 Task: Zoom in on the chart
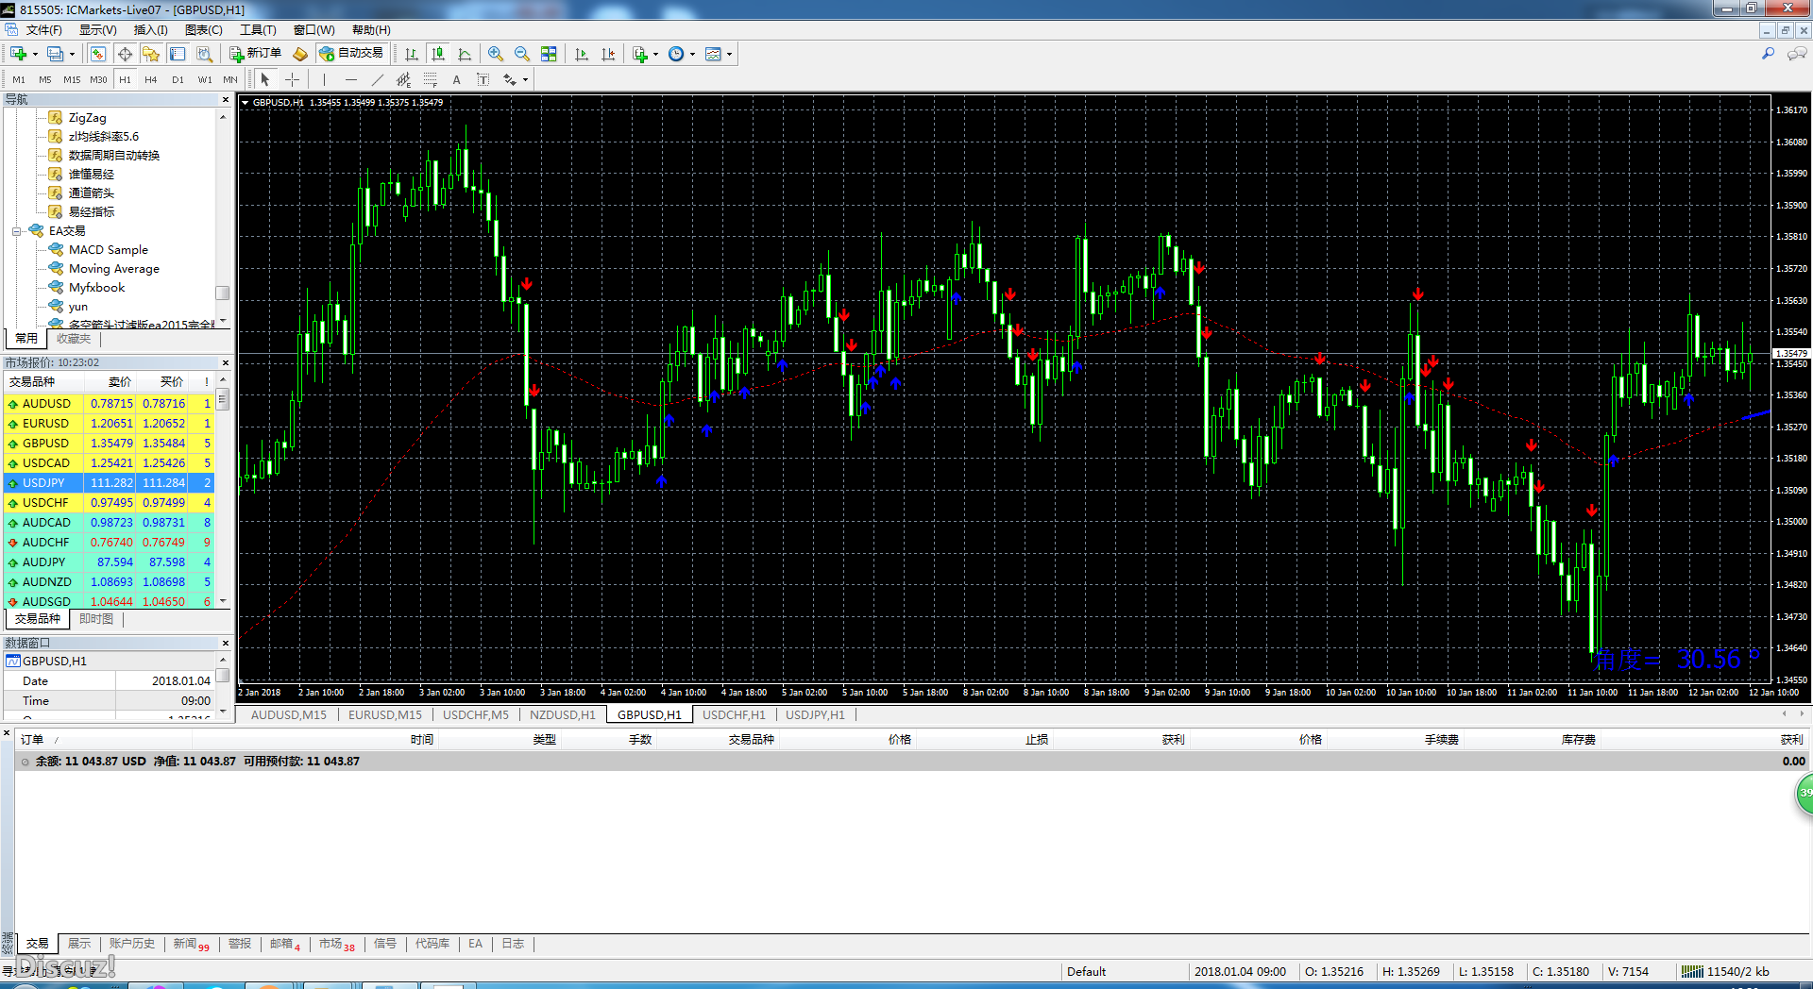point(496,54)
